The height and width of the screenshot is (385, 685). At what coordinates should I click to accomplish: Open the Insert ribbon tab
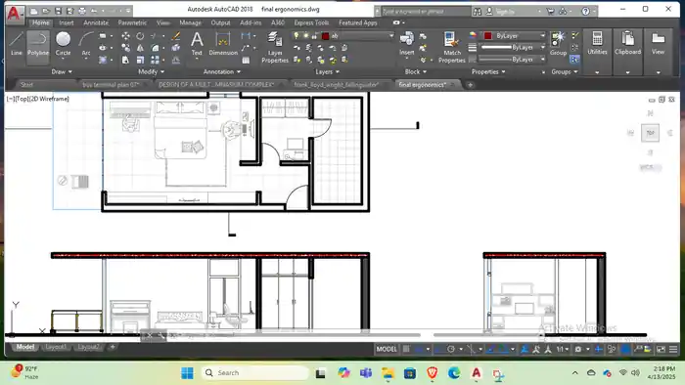67,22
